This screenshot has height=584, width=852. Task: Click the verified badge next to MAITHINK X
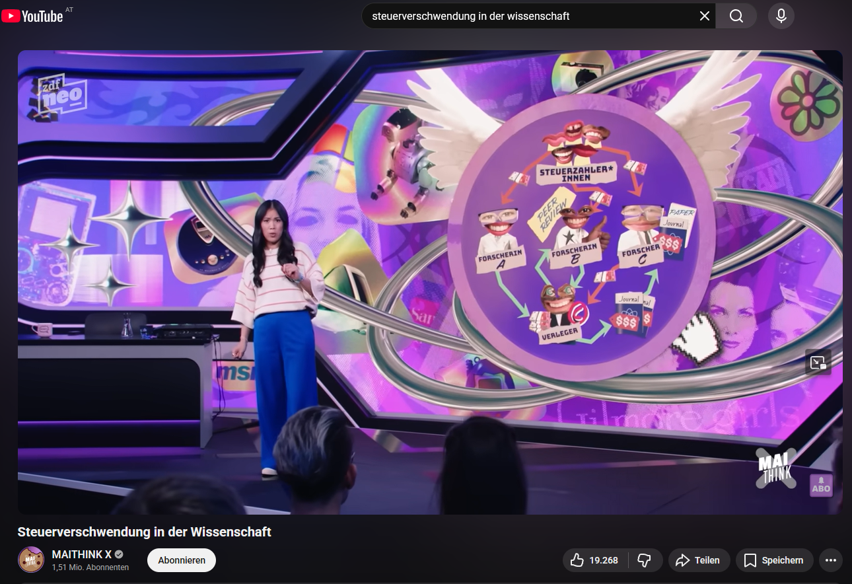119,554
